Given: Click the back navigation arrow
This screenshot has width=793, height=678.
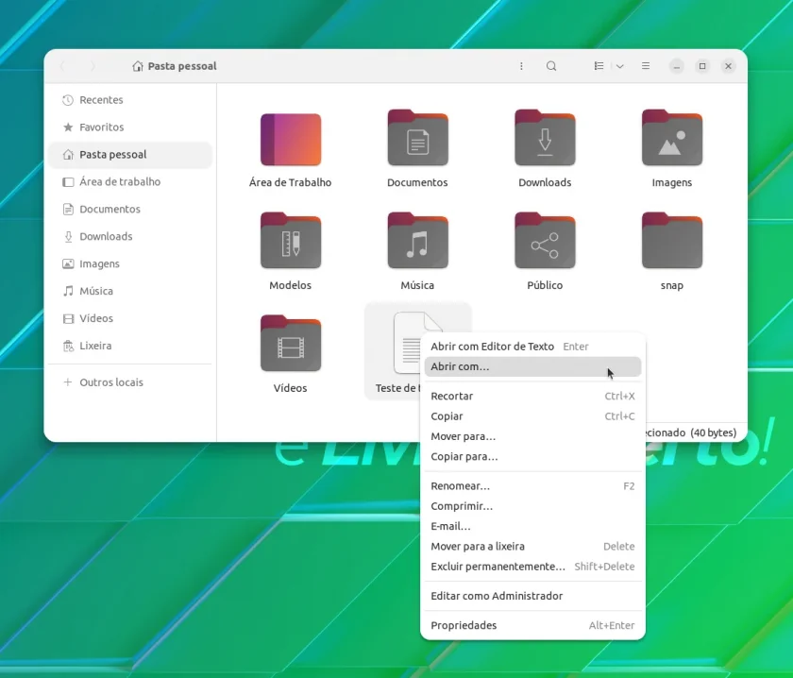Looking at the screenshot, I should [62, 66].
